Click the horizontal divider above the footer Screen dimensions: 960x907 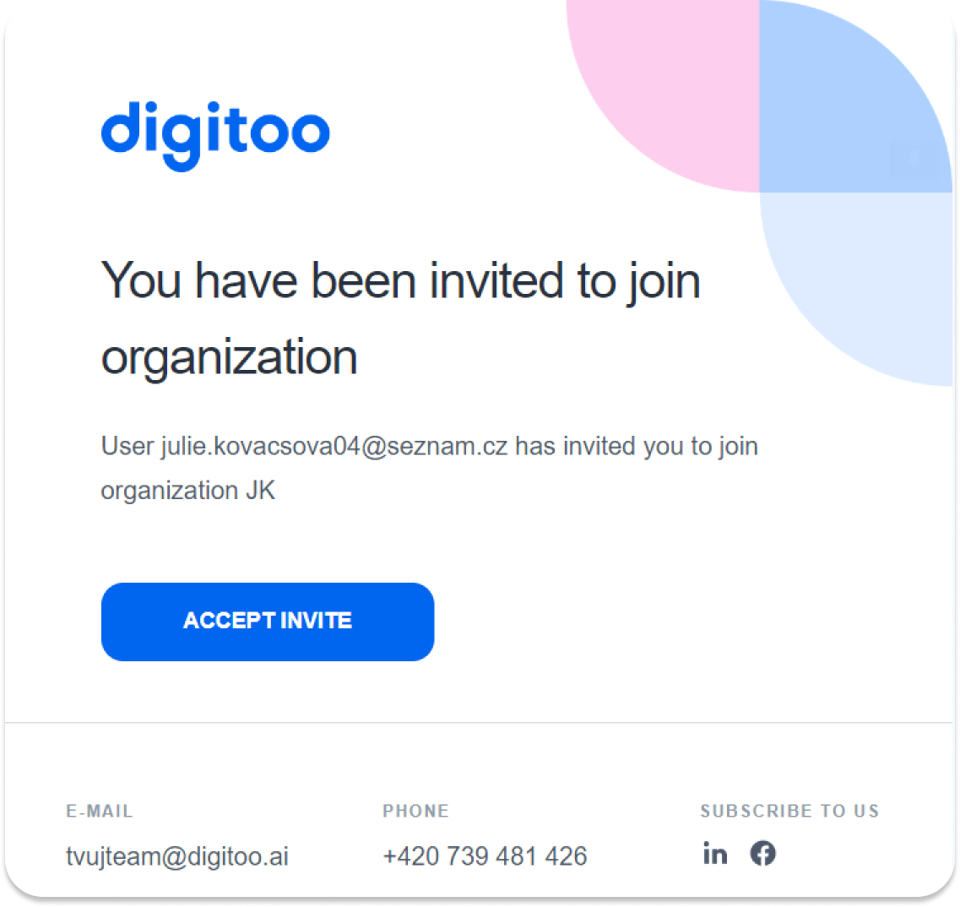click(x=479, y=723)
